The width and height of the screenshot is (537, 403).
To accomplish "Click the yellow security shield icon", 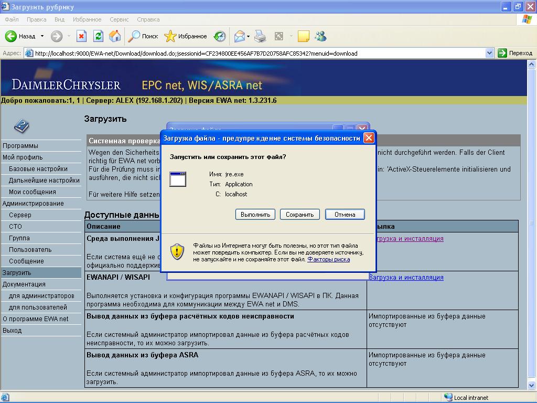I will (177, 251).
